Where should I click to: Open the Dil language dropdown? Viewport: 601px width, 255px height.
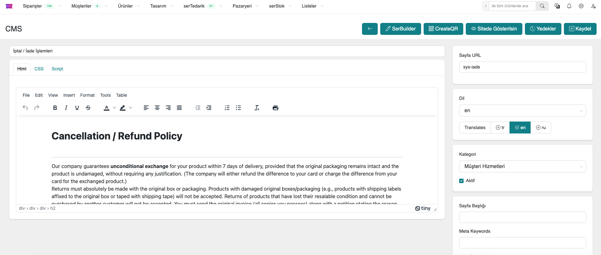(x=522, y=111)
